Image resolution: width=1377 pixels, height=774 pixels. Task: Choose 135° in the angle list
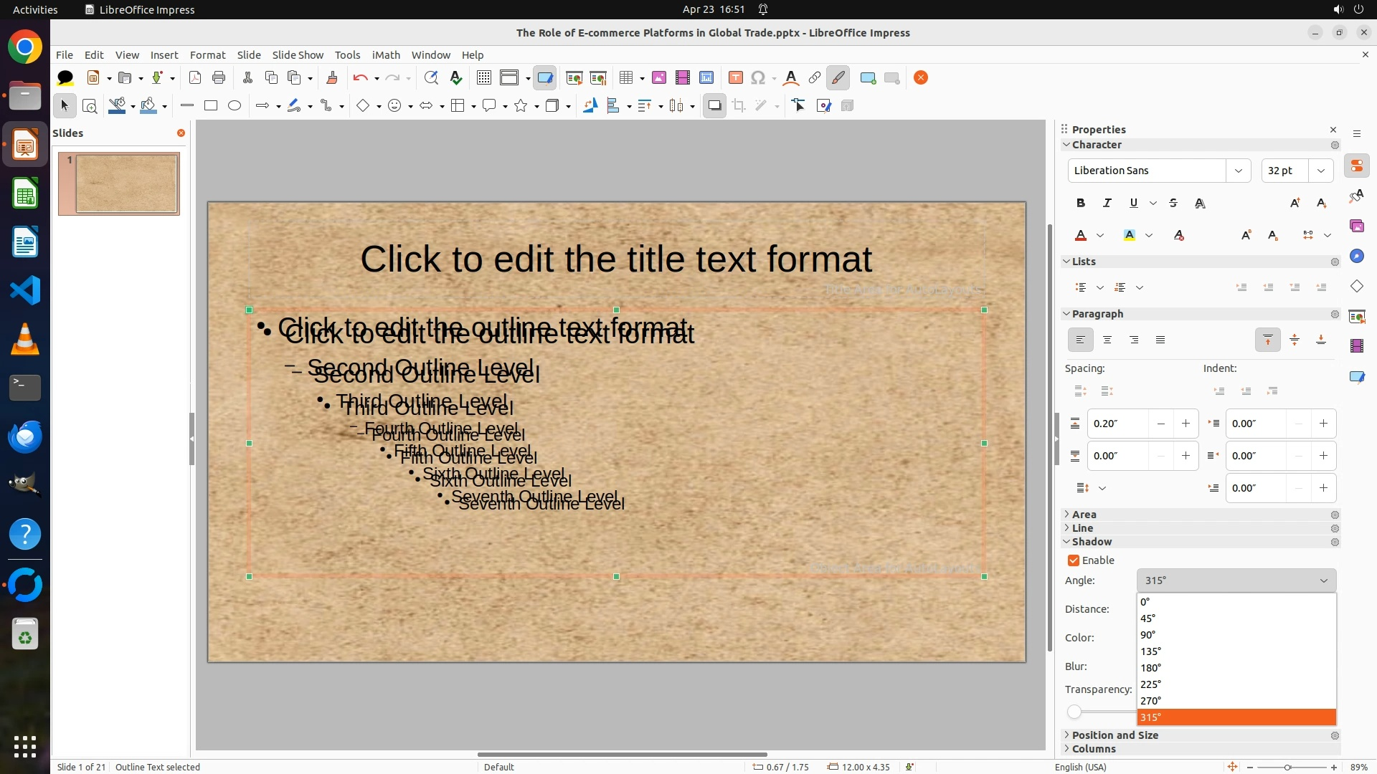[1150, 651]
